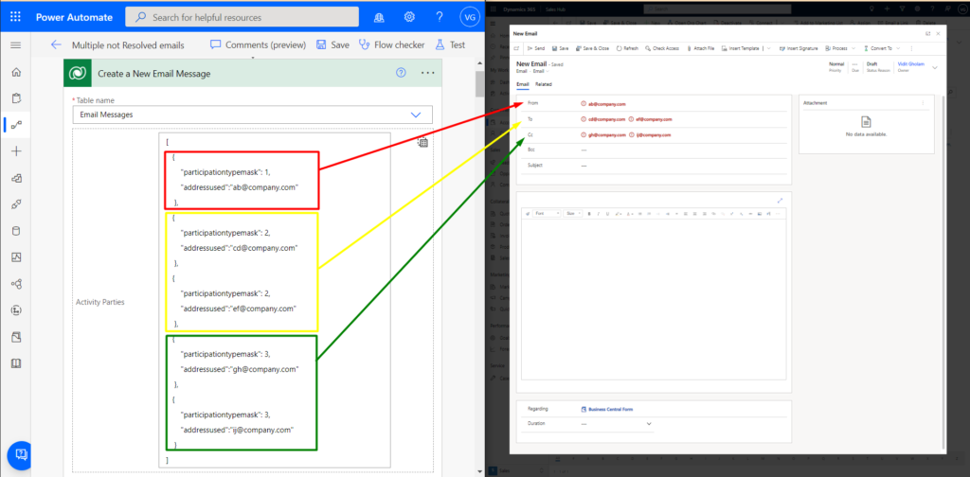Click the flow designer vertical scrollbar
The width and height of the screenshot is (970, 477).
tap(479, 84)
